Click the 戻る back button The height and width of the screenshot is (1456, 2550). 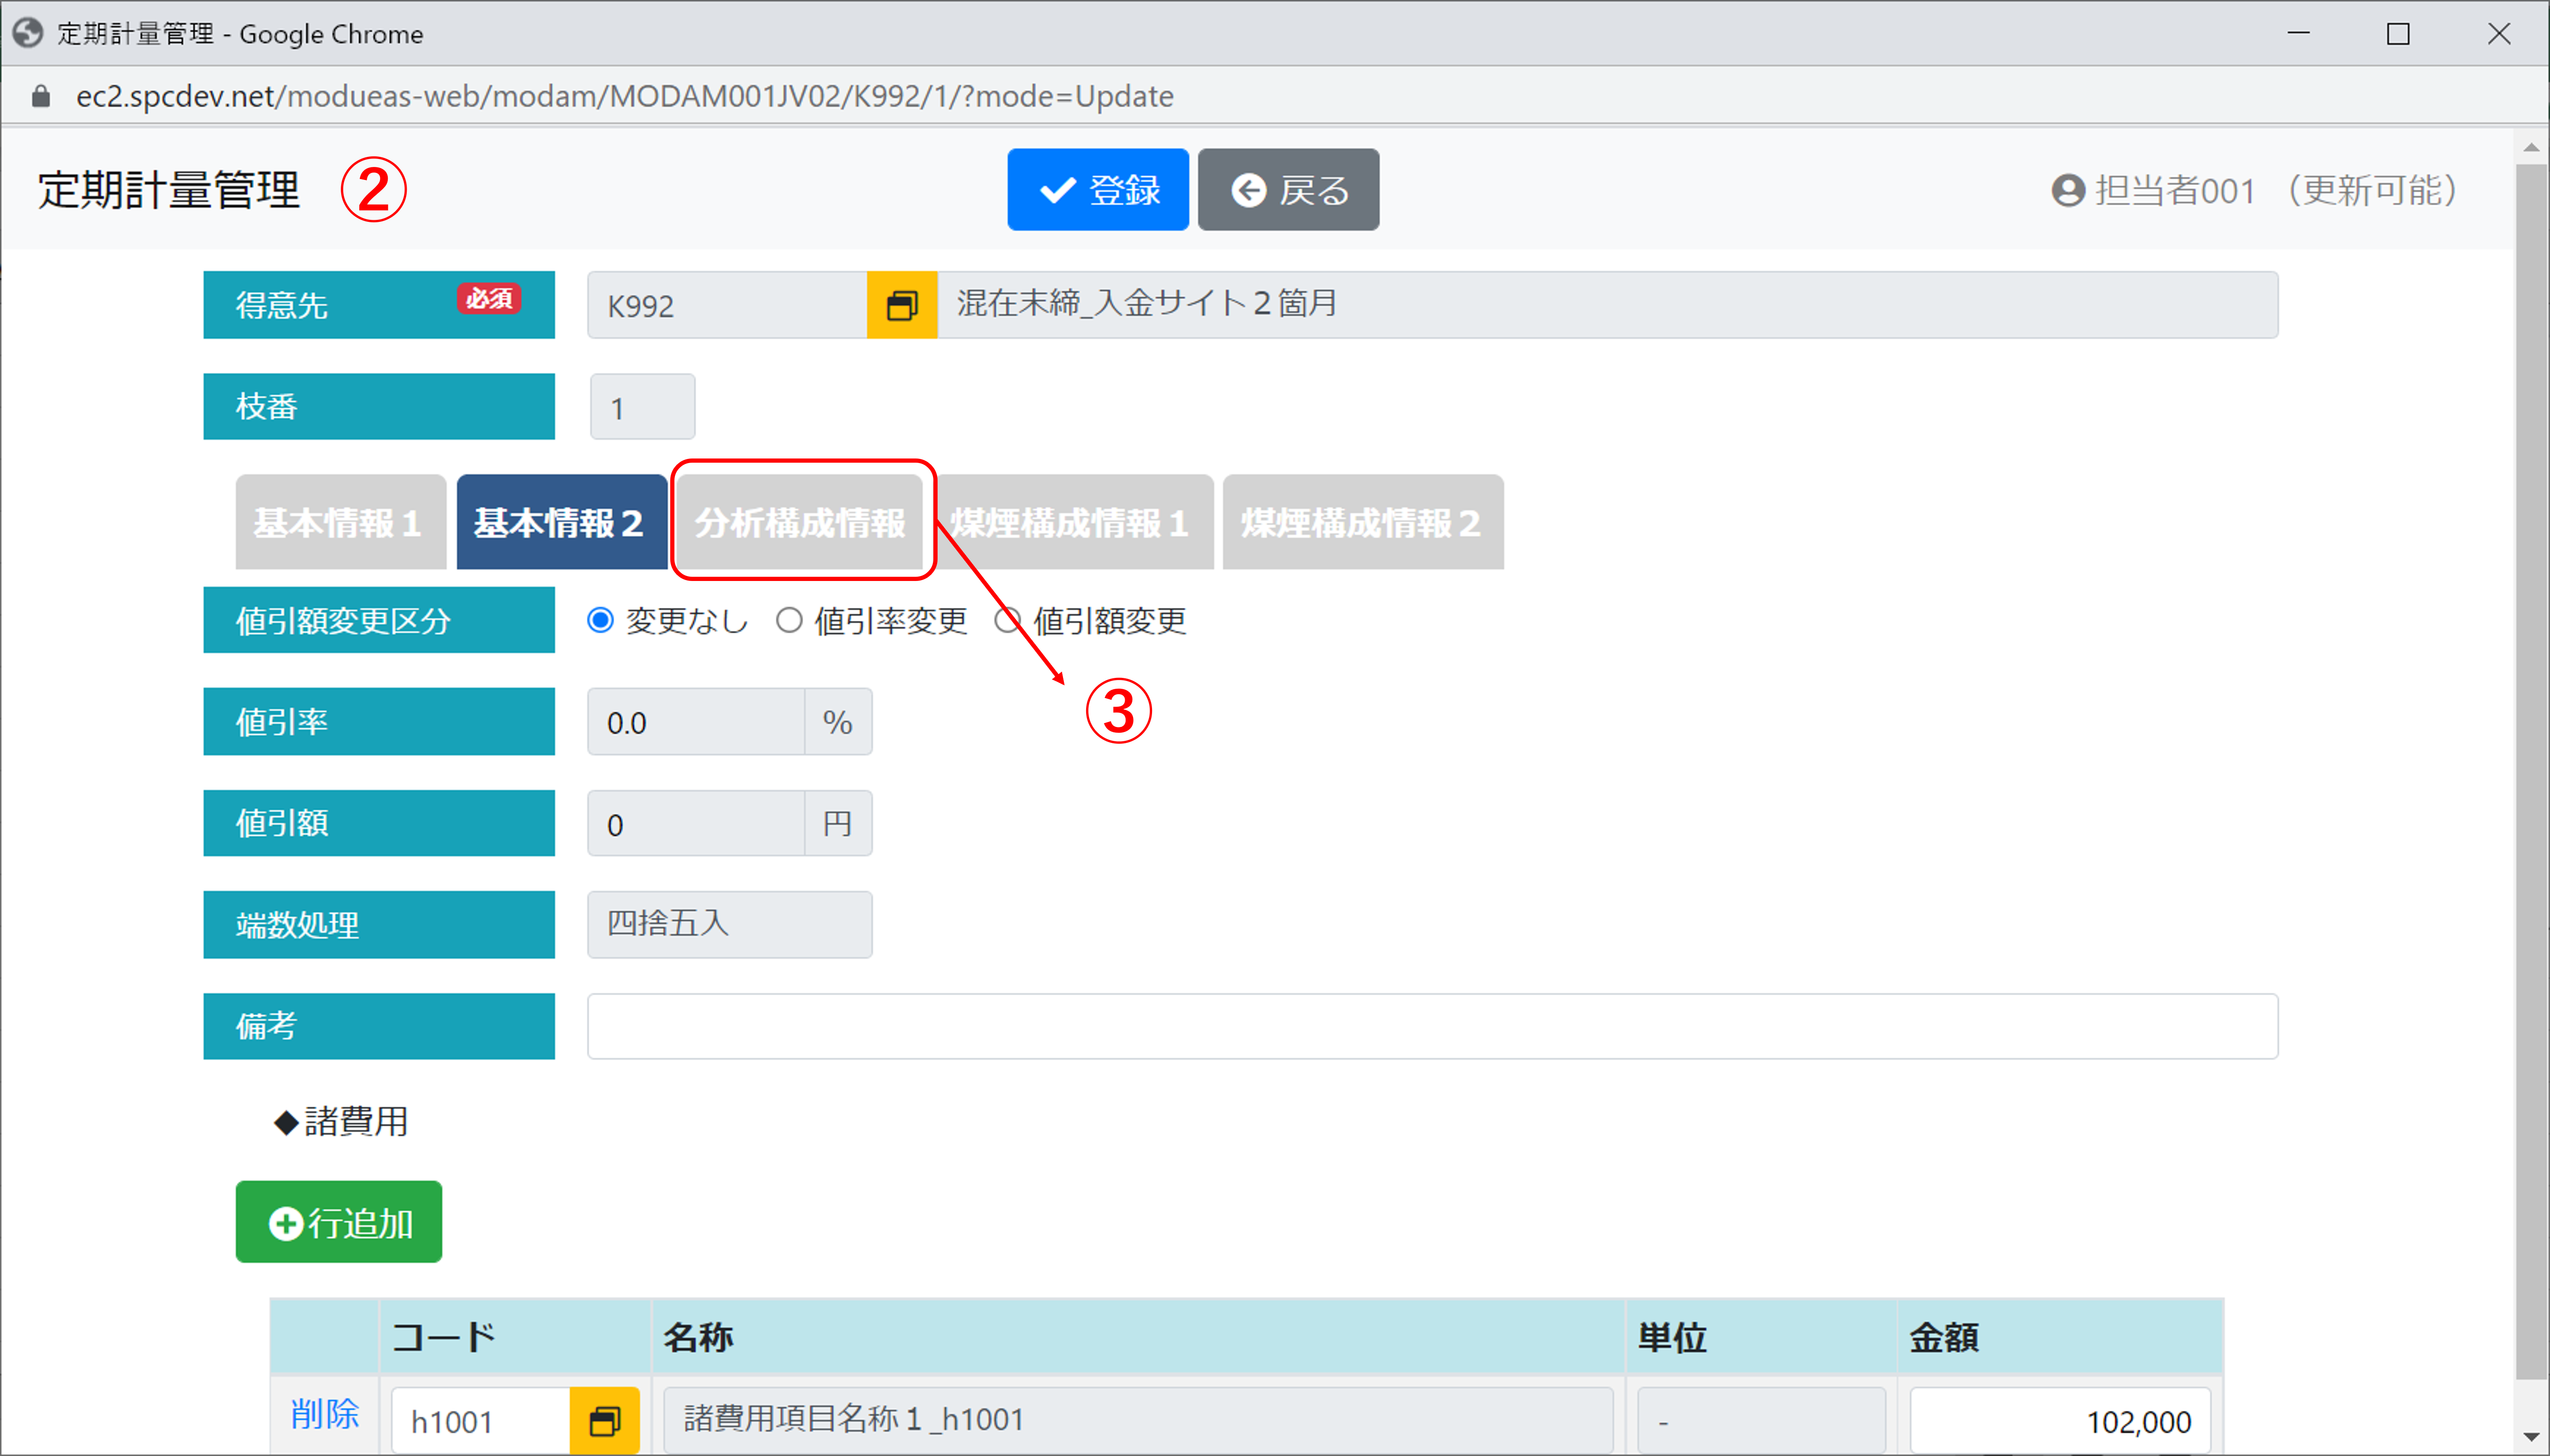coord(1288,190)
